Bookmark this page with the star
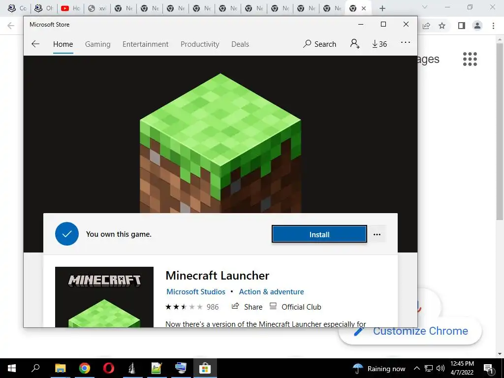Viewport: 504px width, 378px height. pyautogui.click(x=442, y=26)
